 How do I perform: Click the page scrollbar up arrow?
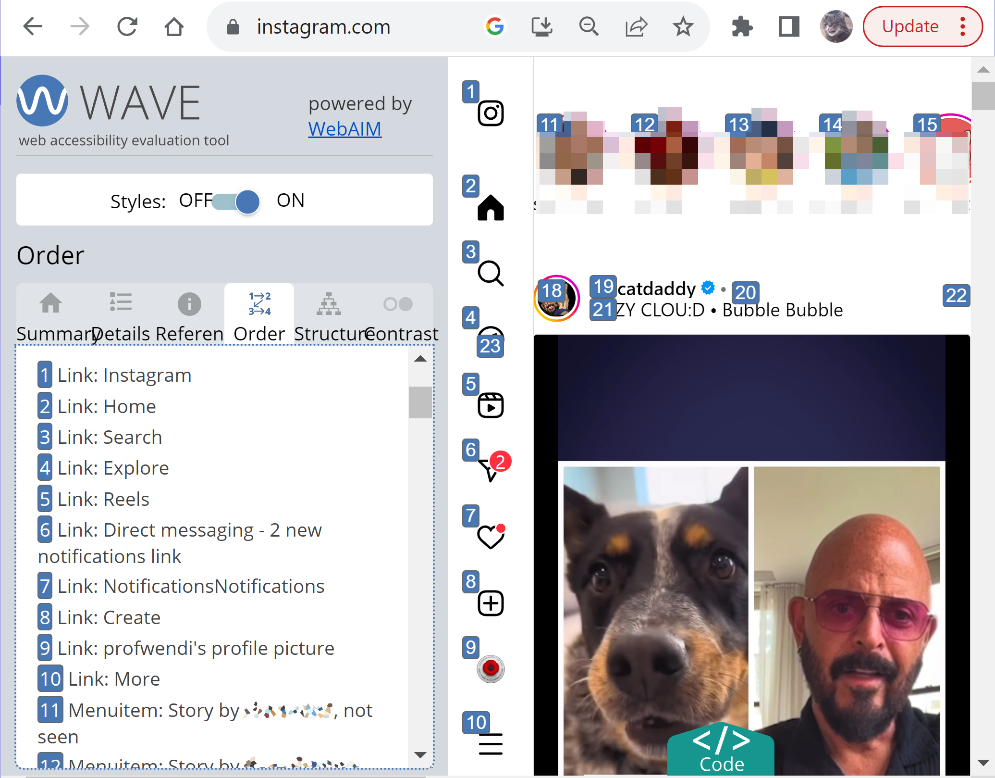click(x=983, y=70)
